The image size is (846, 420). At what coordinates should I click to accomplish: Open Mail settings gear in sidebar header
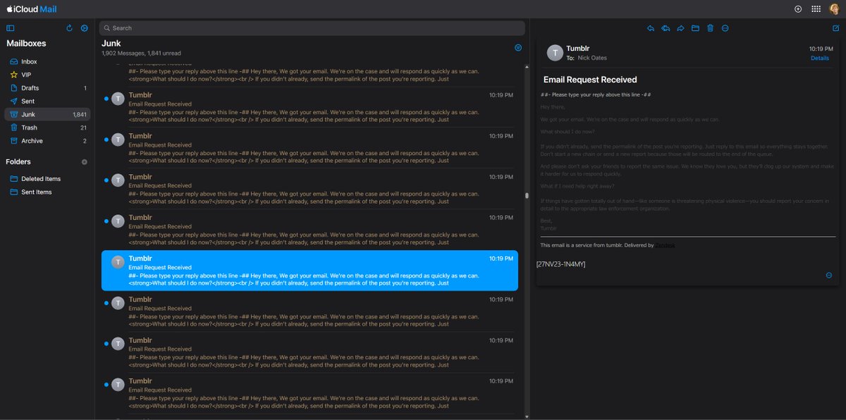85,28
